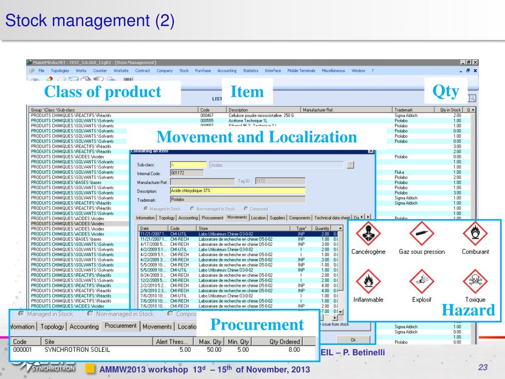Image resolution: width=505 pixels, height=379 pixels.
Task: Click down arrow of movements list scrollbar
Action: (x=340, y=312)
